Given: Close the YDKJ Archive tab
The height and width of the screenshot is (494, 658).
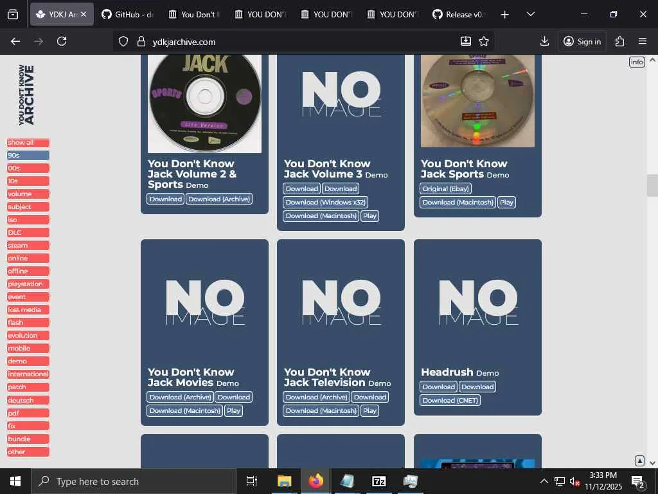Looking at the screenshot, I should coord(84,14).
